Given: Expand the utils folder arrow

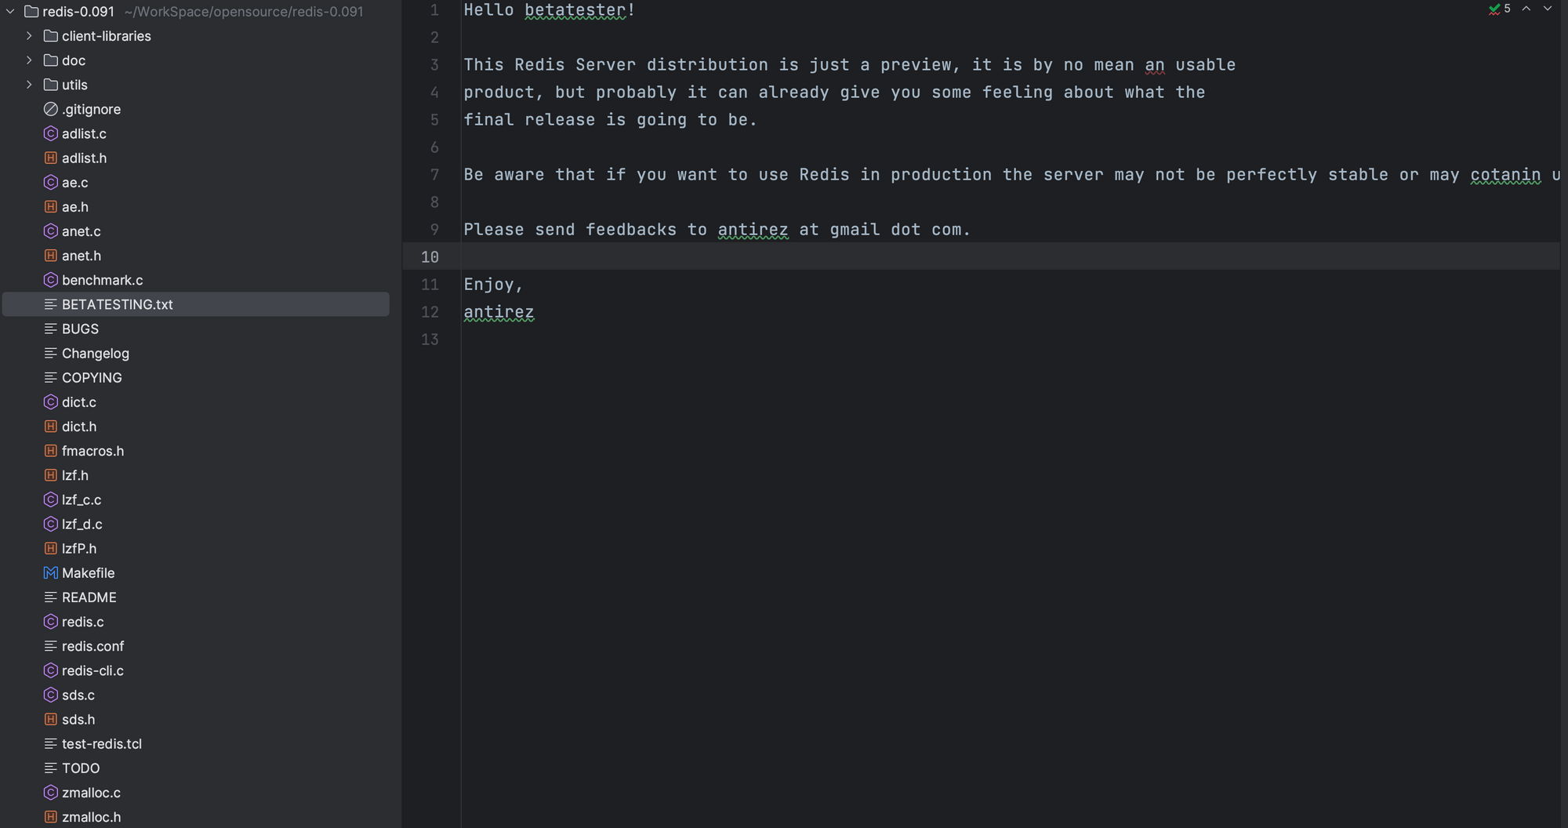Looking at the screenshot, I should [x=30, y=85].
